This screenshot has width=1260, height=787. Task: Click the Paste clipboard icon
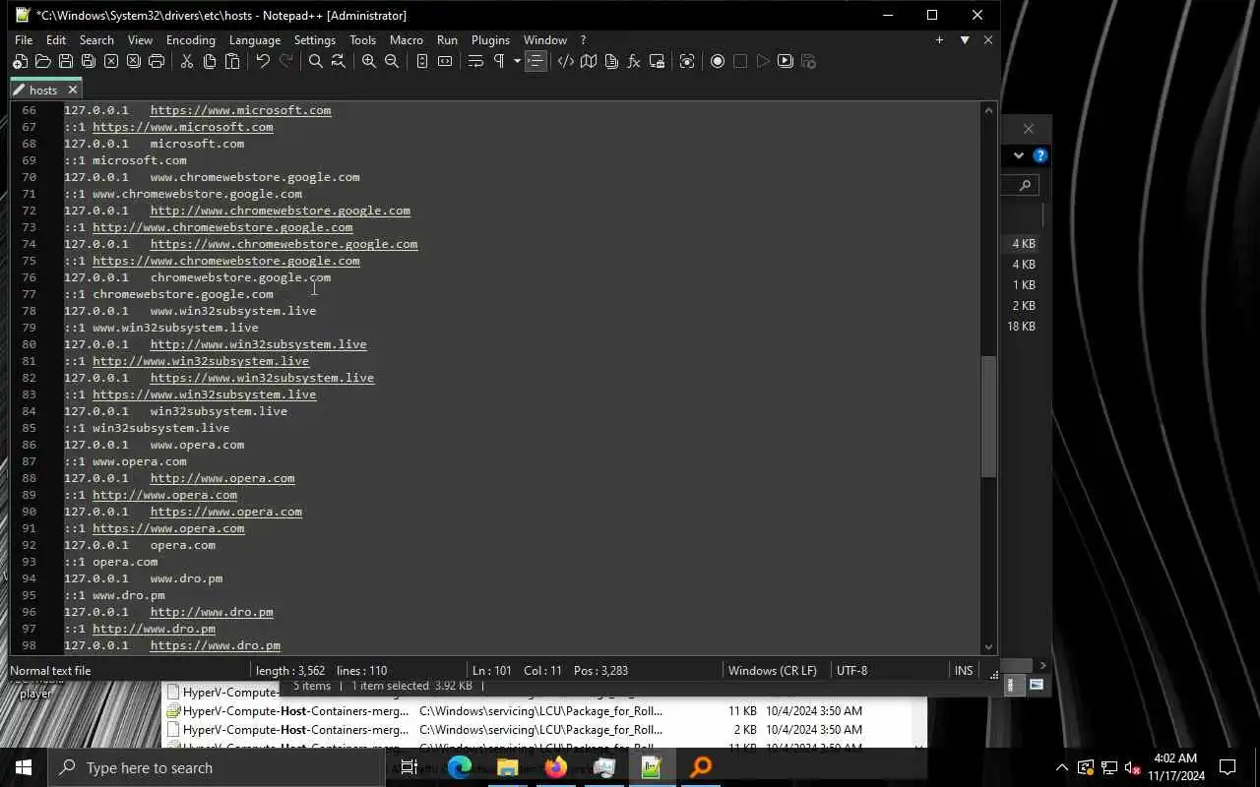click(x=231, y=61)
